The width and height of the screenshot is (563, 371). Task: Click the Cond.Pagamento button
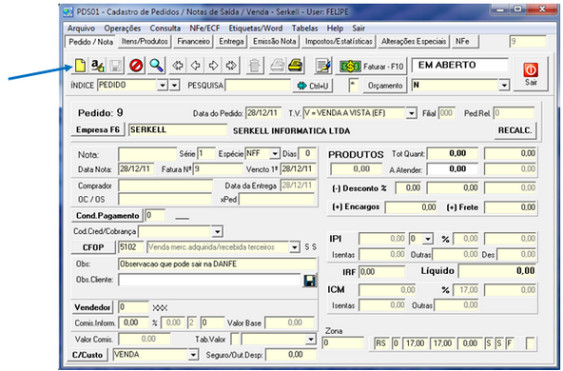coord(107,216)
